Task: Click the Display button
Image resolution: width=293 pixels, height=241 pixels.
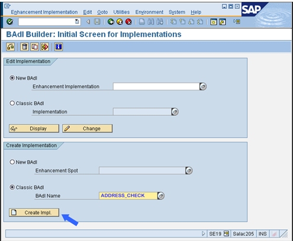Action: pos(34,128)
